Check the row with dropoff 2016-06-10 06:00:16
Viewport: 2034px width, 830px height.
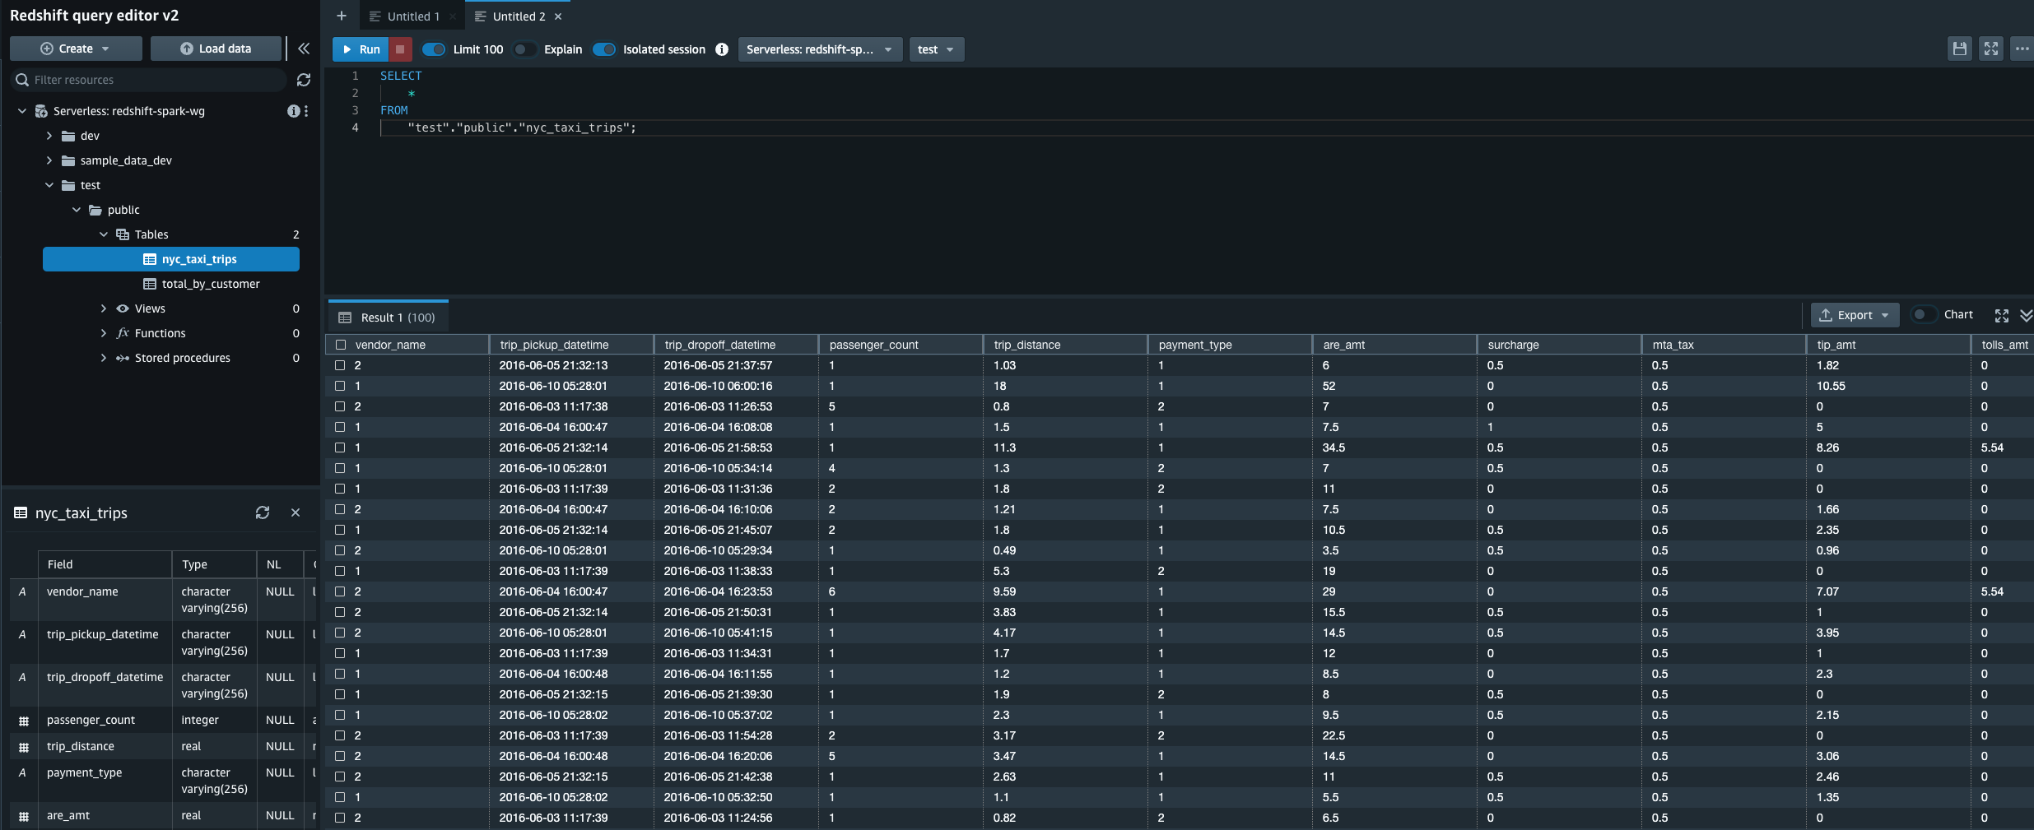point(340,386)
